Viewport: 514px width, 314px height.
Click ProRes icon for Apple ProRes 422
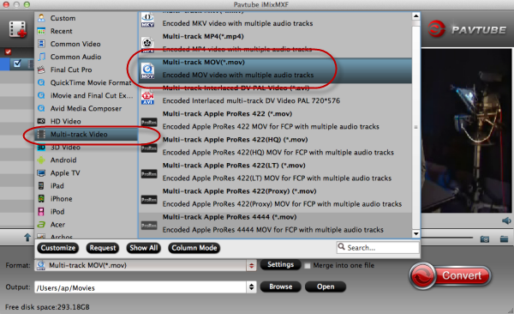tap(149, 122)
